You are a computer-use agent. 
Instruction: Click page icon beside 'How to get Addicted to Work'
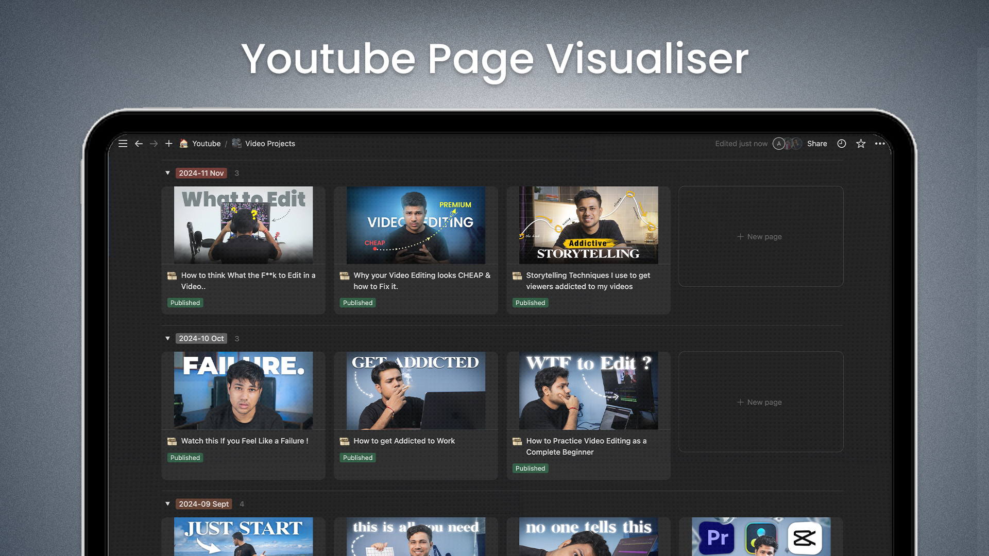pyautogui.click(x=345, y=441)
